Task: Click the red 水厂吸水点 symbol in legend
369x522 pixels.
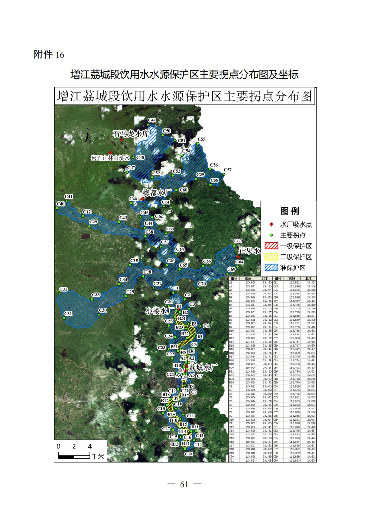Action: (x=271, y=224)
